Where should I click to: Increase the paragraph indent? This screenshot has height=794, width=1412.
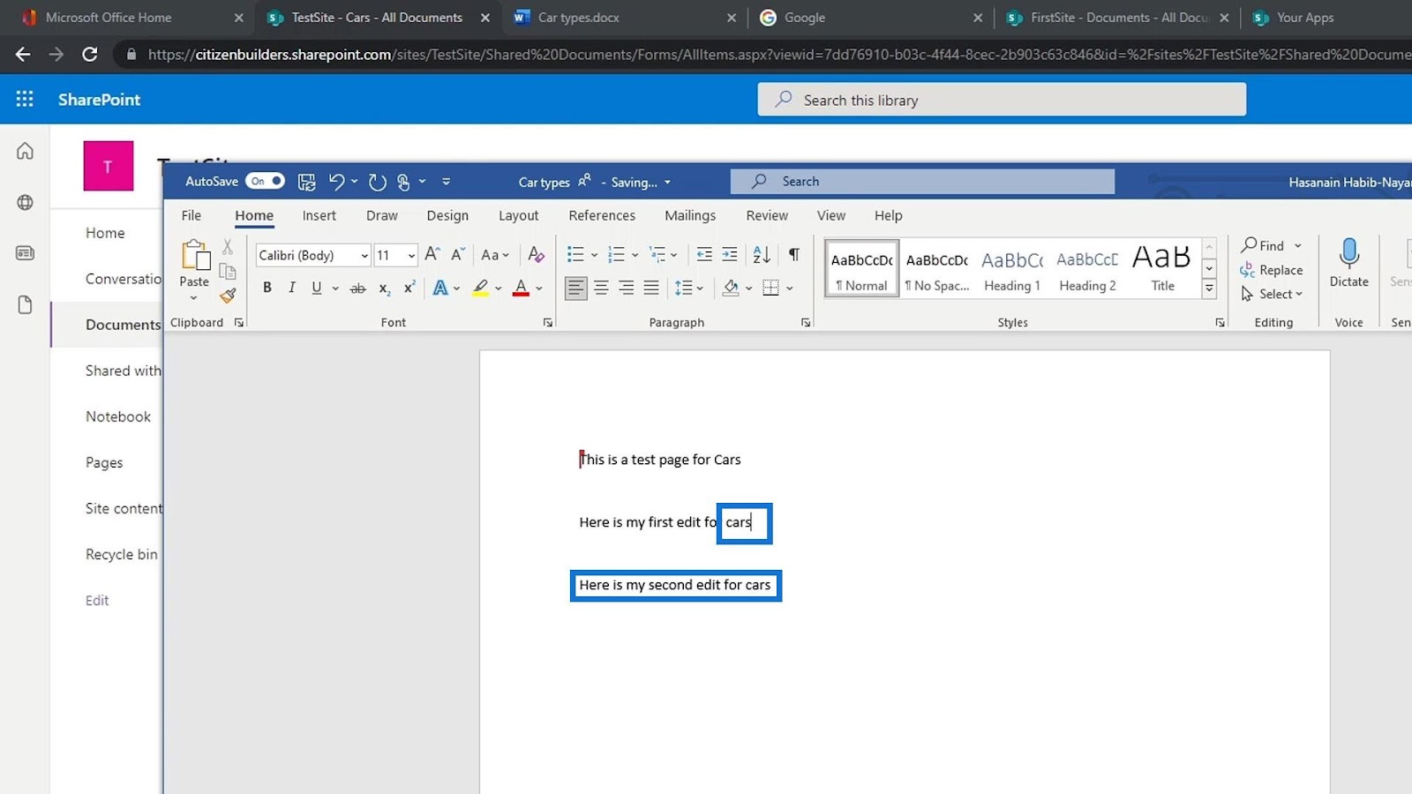pyautogui.click(x=730, y=255)
